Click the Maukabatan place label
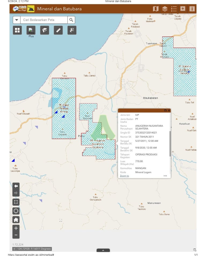The height and width of the screenshot is (256, 206). 150,98
